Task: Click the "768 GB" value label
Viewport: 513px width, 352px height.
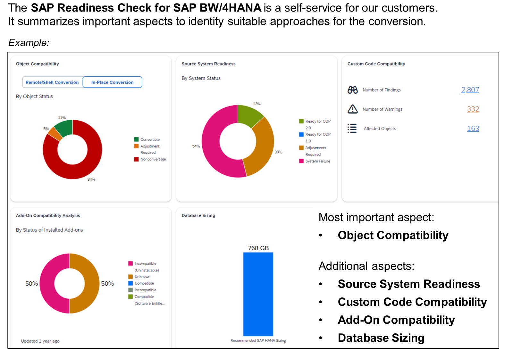Action: pyautogui.click(x=258, y=248)
